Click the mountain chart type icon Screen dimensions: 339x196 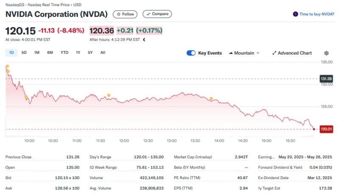point(231,53)
